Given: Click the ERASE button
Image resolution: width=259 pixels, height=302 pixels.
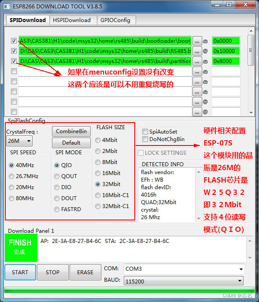Looking at the screenshot, I should [x=85, y=272].
